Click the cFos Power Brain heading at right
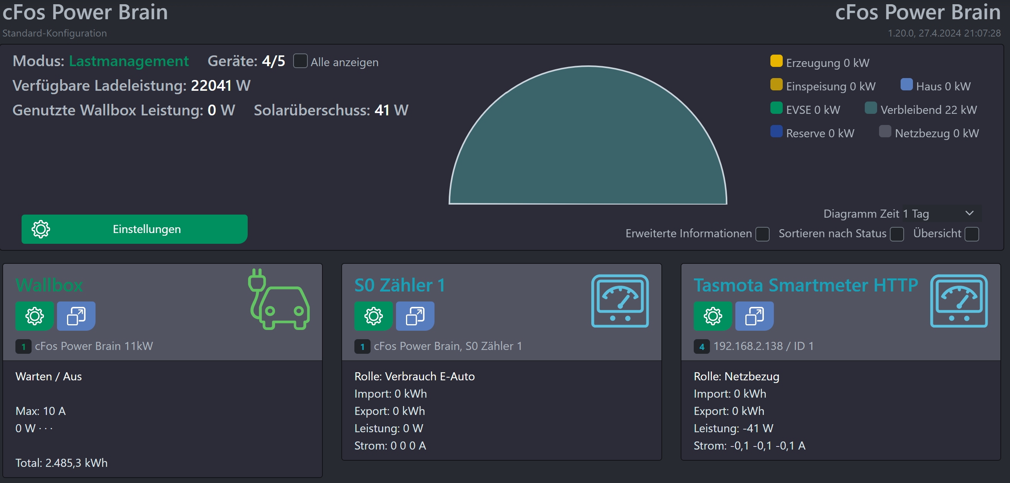1010x483 pixels. point(918,12)
